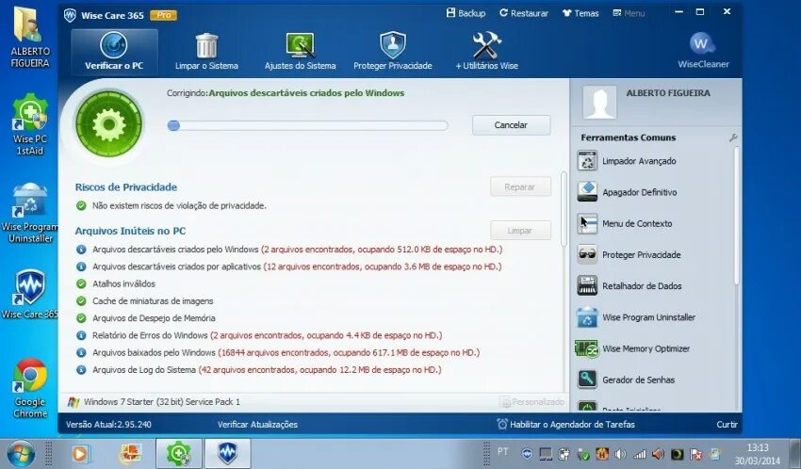Select Proteger Privacidade top tab
This screenshot has height=469, width=801.
[x=392, y=52]
